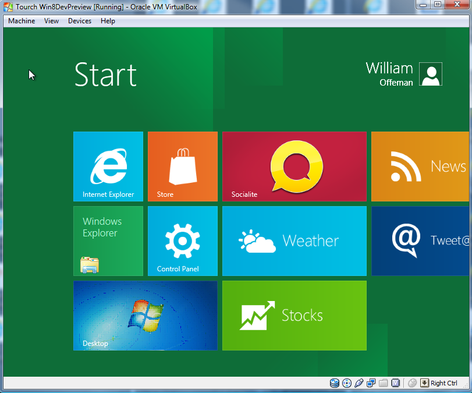Open the Control Panel tile
Image resolution: width=472 pixels, height=393 pixels.
click(182, 241)
